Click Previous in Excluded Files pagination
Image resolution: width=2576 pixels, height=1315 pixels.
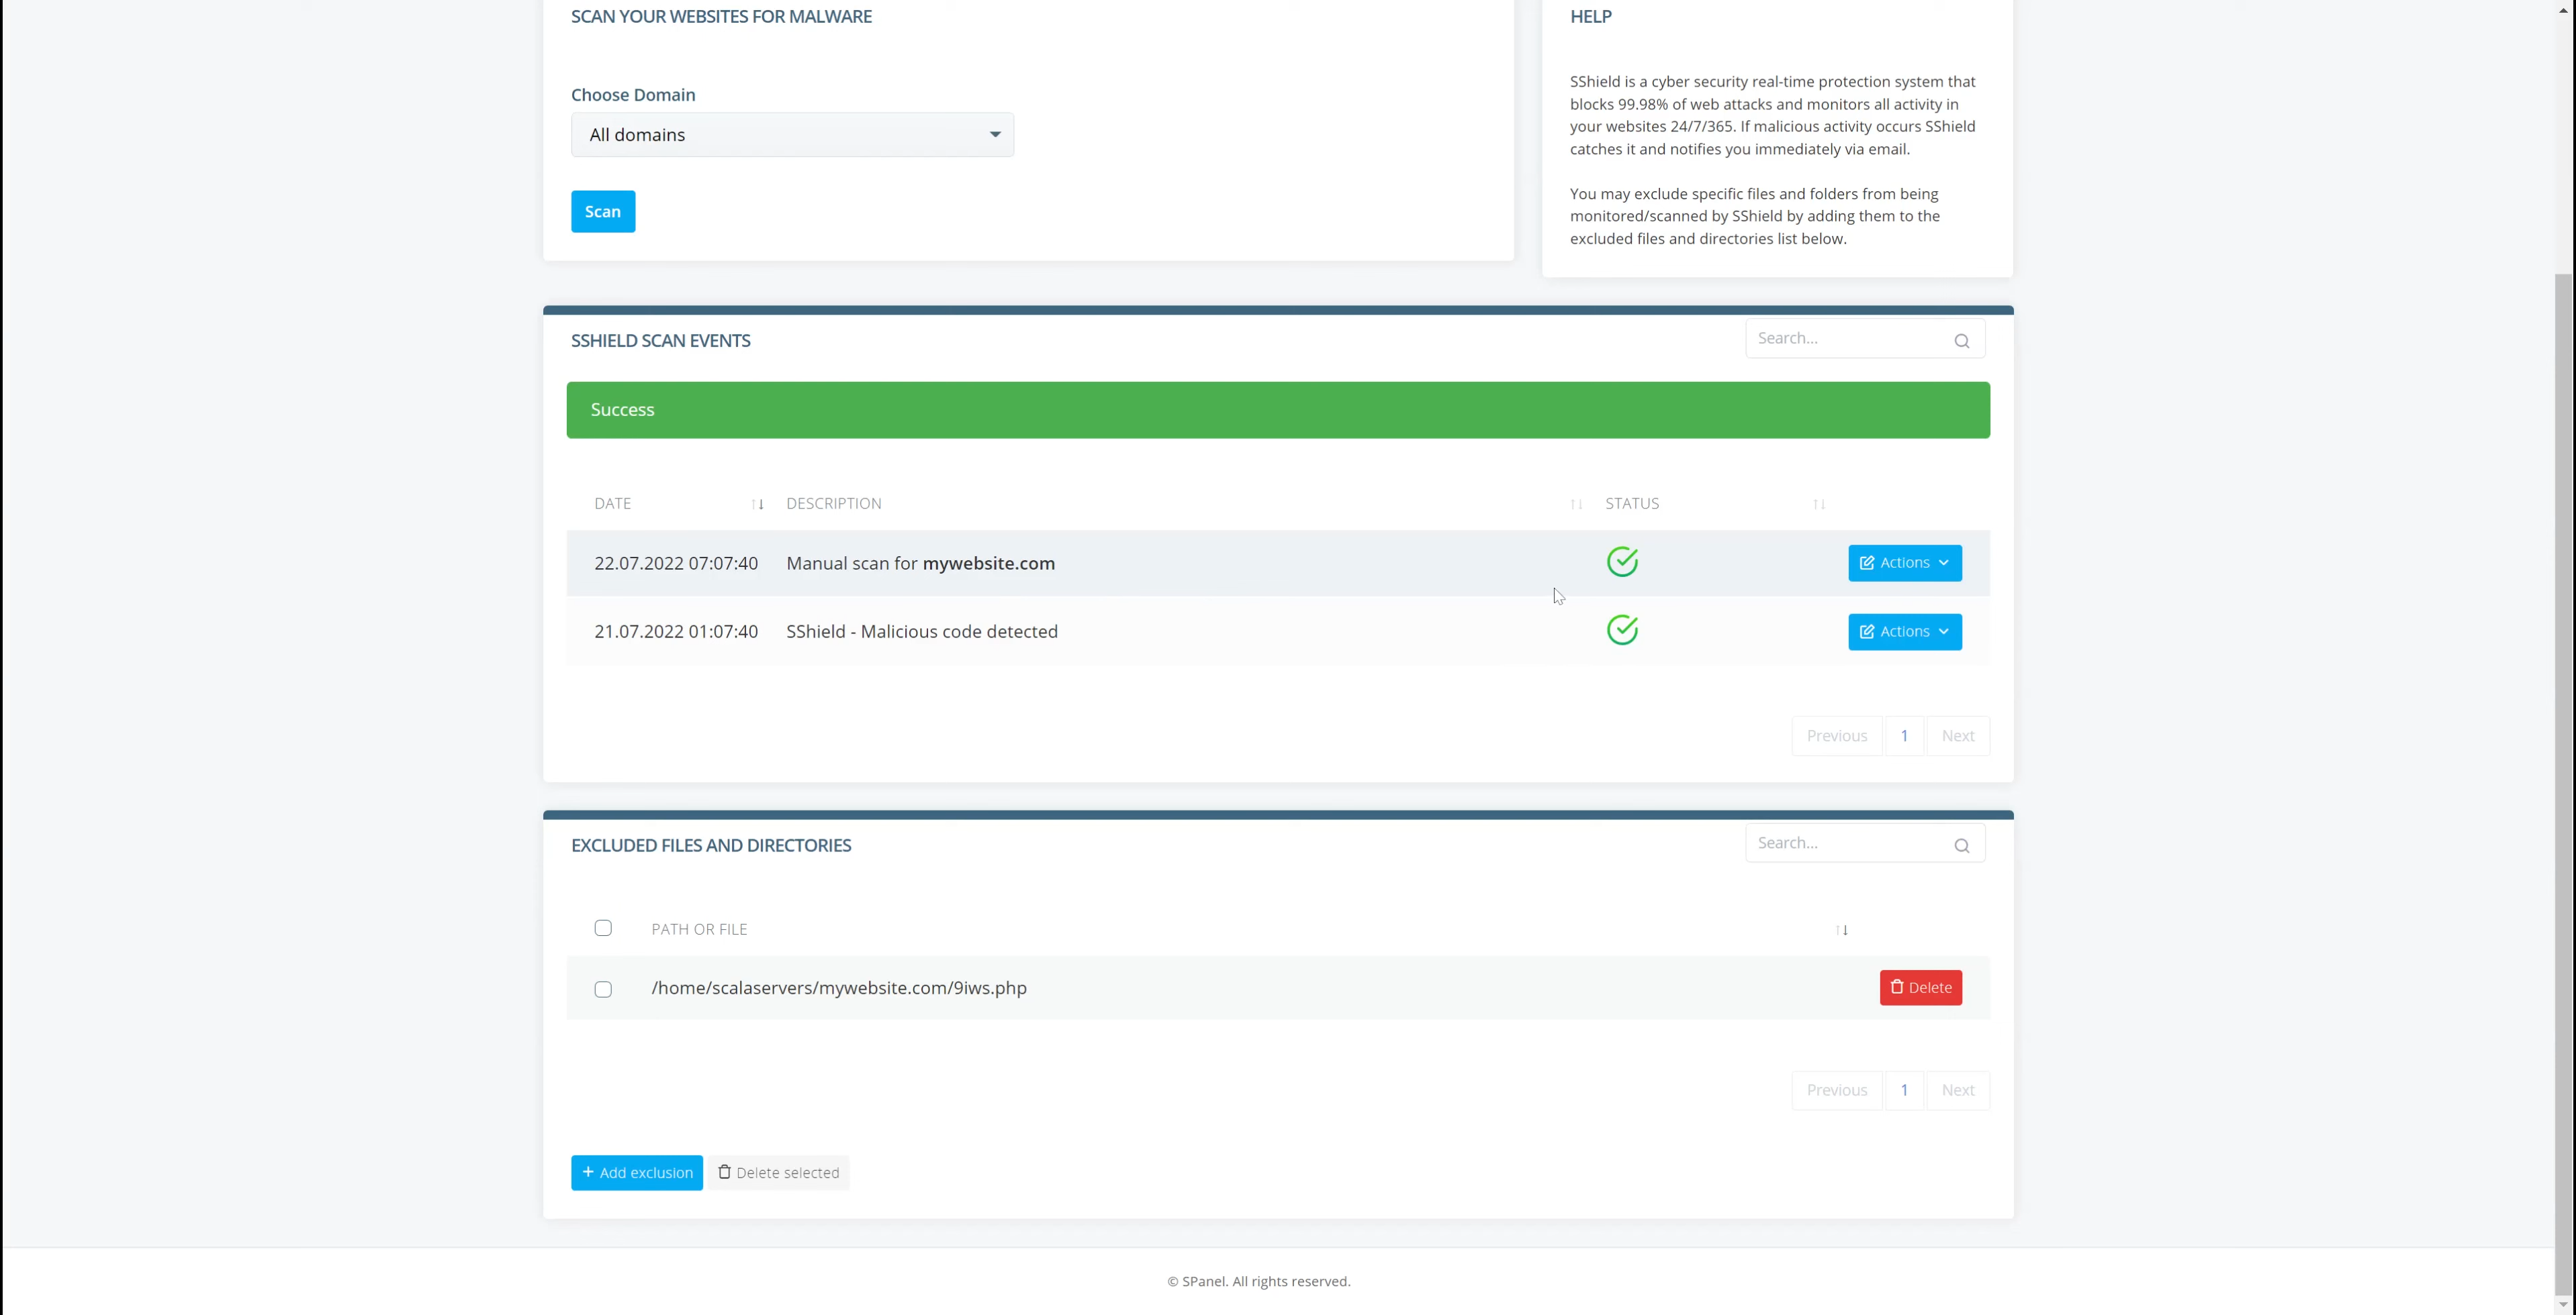[x=1836, y=1091]
